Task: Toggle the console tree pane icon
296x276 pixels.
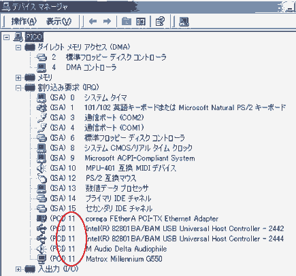Action: 141,22
